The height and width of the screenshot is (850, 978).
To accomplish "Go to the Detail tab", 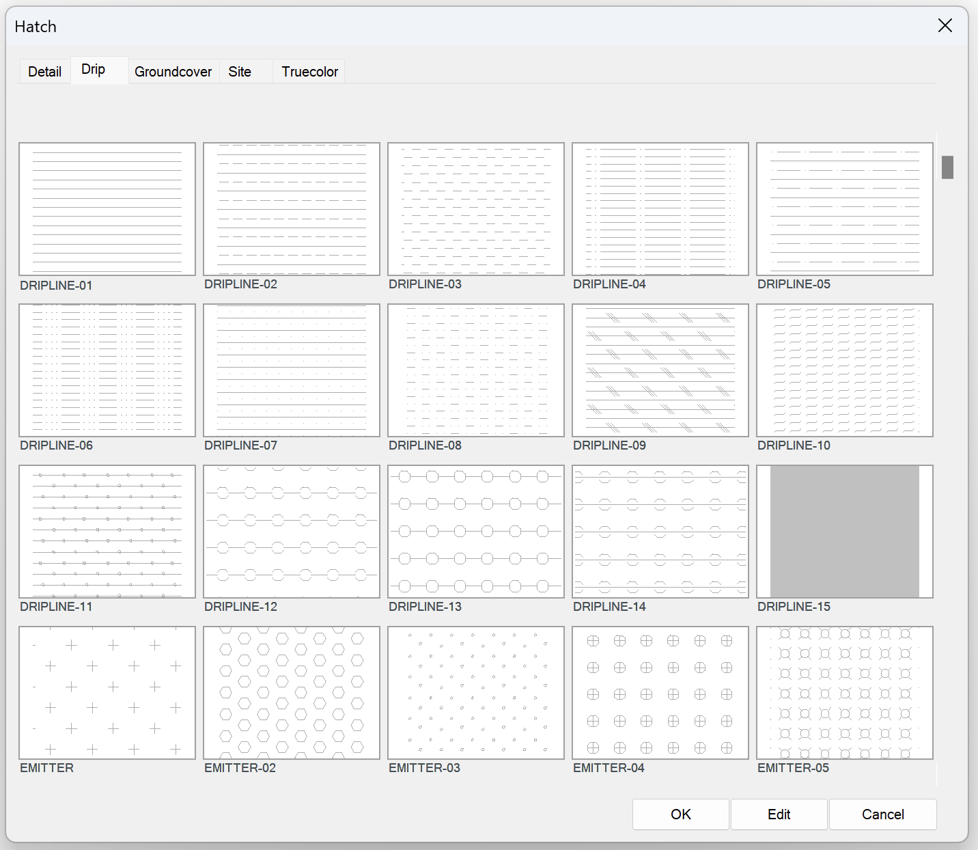I will (x=44, y=71).
